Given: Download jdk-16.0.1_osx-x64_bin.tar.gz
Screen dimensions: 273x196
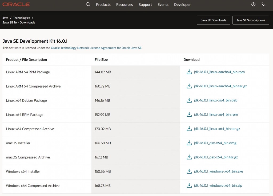Looking at the screenshot, I should click(216, 157).
